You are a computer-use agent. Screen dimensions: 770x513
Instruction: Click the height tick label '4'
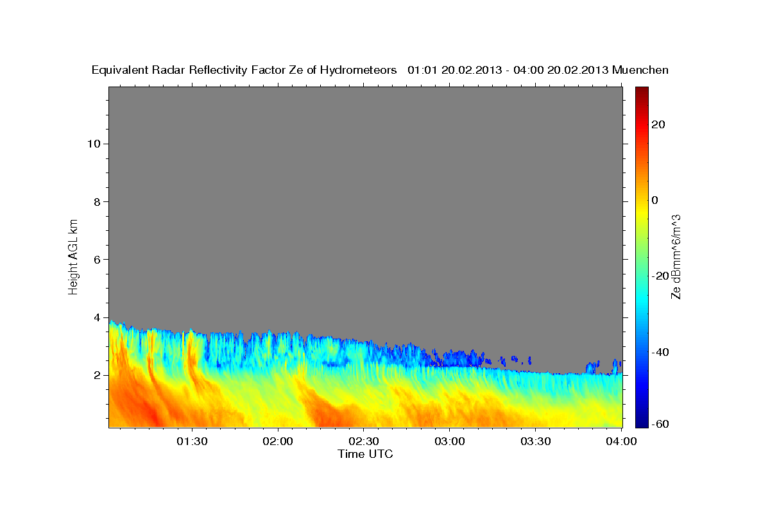point(96,317)
